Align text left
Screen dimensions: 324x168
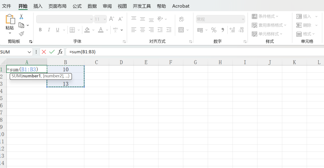[134, 30]
